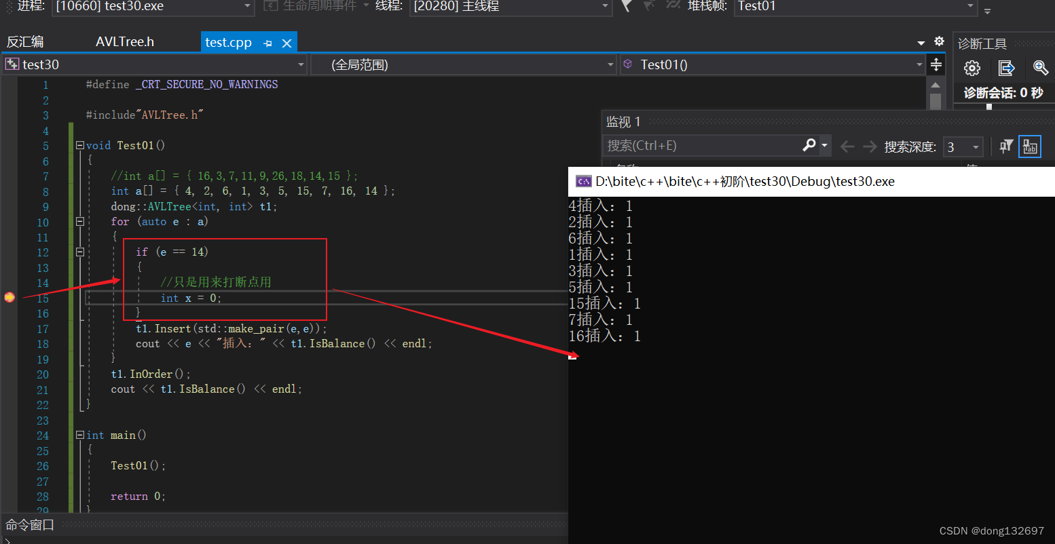Image resolution: width=1055 pixels, height=544 pixels.
Task: Click line number 21 in the editor gutter
Action: (42, 389)
